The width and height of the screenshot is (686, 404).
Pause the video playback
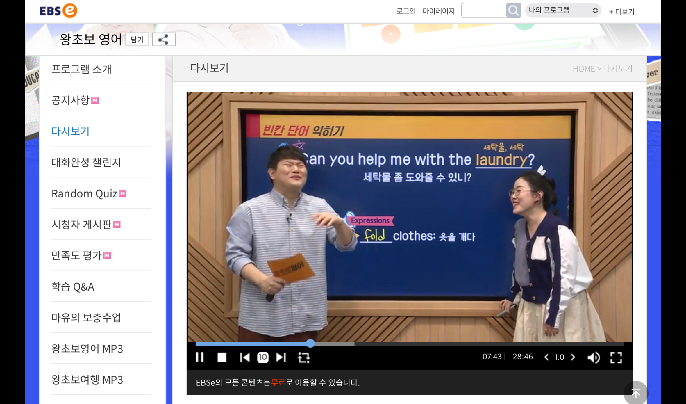[200, 357]
